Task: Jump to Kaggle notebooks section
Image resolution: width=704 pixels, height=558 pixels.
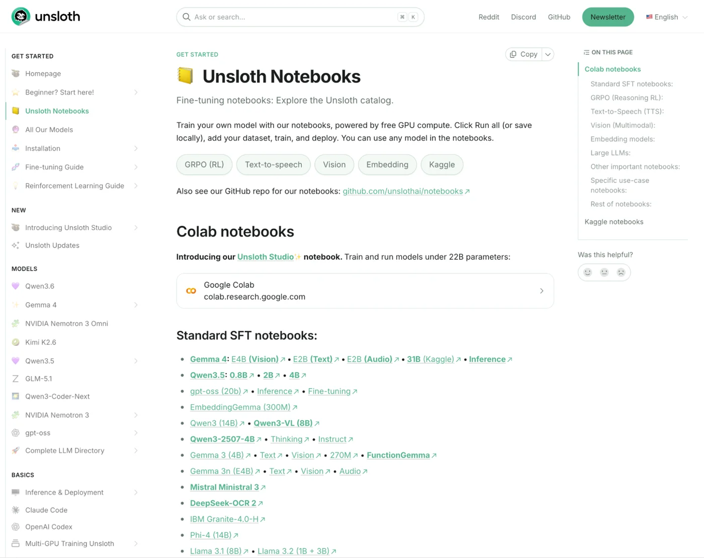Action: (614, 222)
